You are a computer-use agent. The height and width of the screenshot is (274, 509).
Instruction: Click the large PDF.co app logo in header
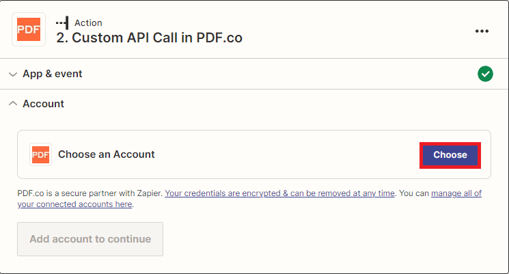29,30
